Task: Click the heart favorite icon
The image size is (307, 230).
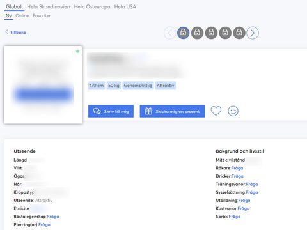Action: [x=216, y=111]
